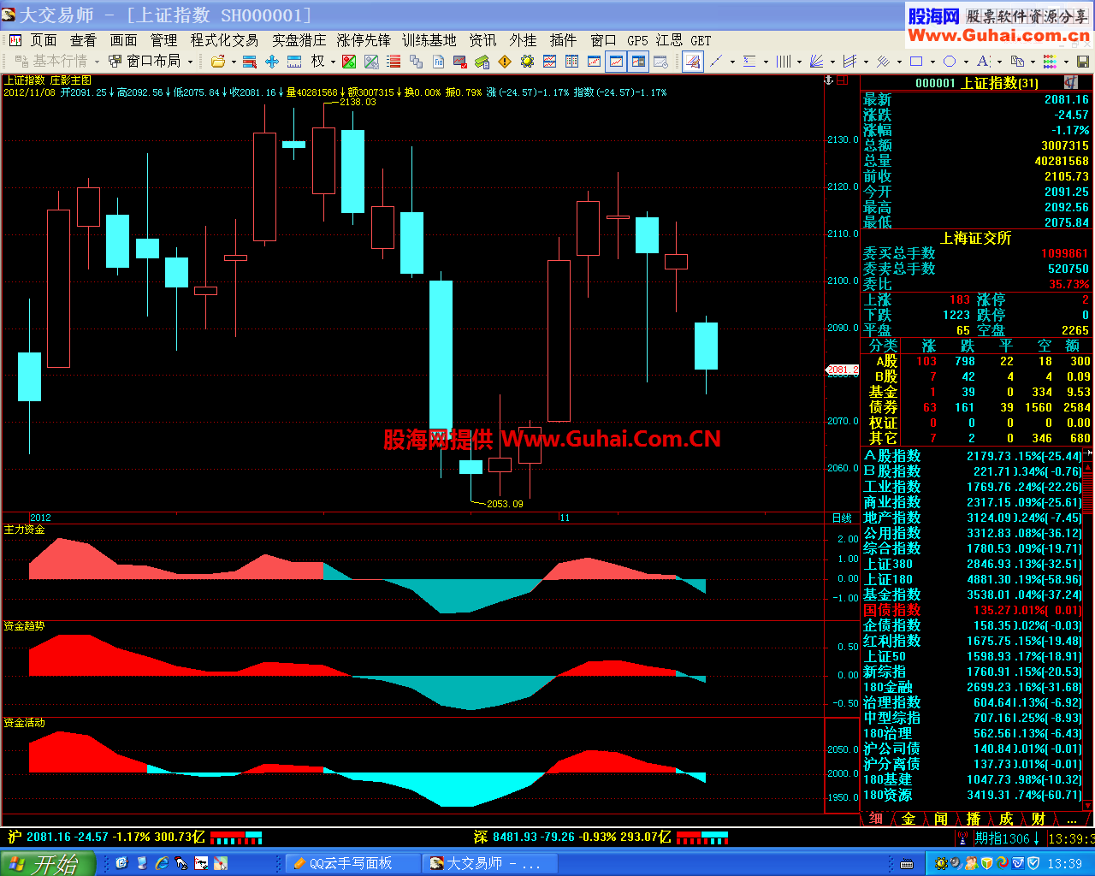Screen dimensions: 1095x876
Task: Select the text annotation A tool
Action: point(982,62)
